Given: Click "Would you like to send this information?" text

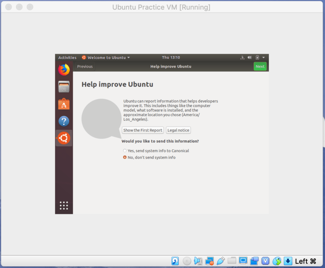Looking at the screenshot, I should (x=160, y=141).
